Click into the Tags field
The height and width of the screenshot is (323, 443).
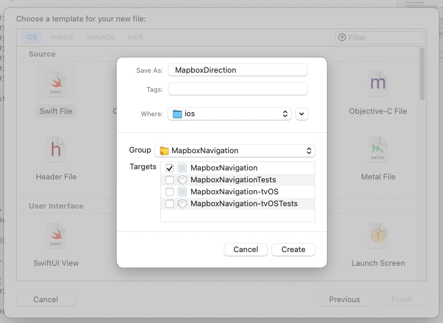(x=238, y=89)
